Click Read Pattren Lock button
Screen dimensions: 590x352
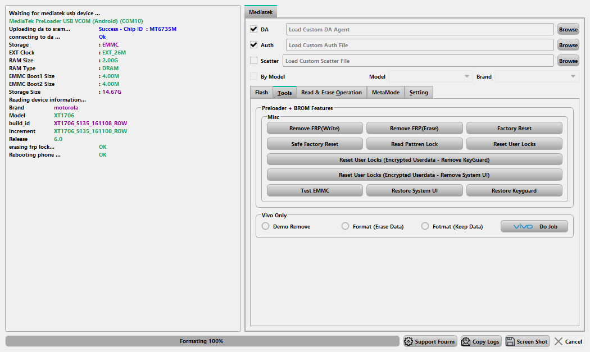click(x=414, y=144)
